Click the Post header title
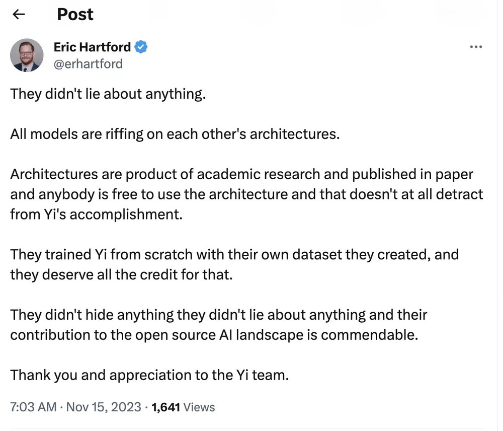This screenshot has width=503, height=431. (75, 14)
